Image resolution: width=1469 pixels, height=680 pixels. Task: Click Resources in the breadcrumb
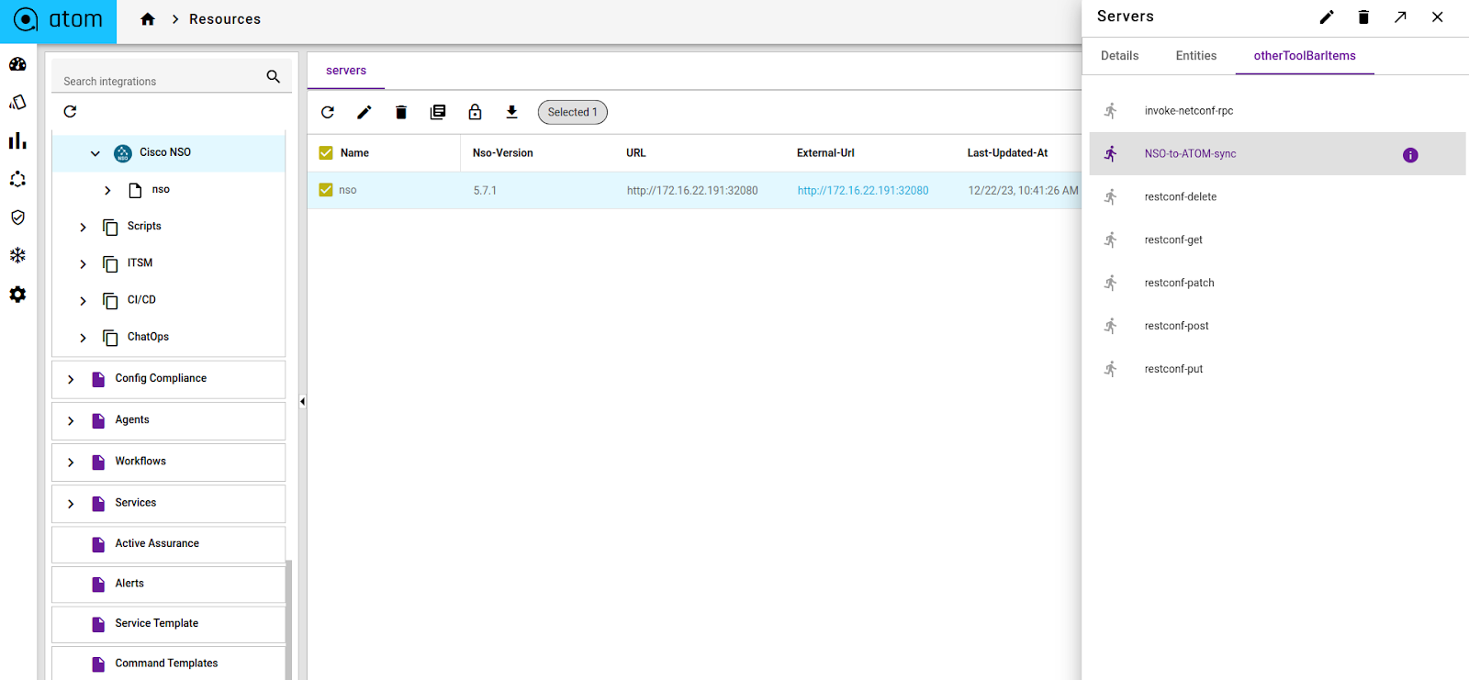pos(225,19)
